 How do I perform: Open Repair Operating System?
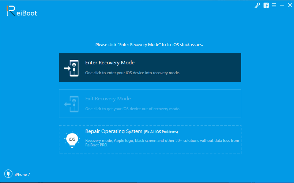(x=114, y=131)
